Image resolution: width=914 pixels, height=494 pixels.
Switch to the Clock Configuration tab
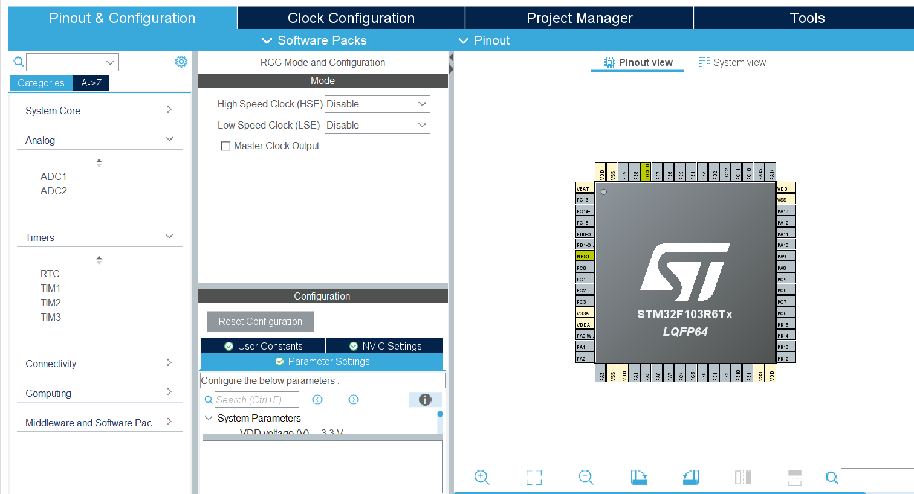click(x=351, y=18)
